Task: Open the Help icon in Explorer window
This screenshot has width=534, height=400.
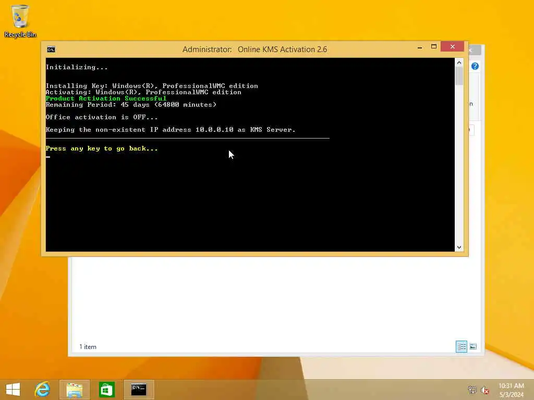Action: 475,66
